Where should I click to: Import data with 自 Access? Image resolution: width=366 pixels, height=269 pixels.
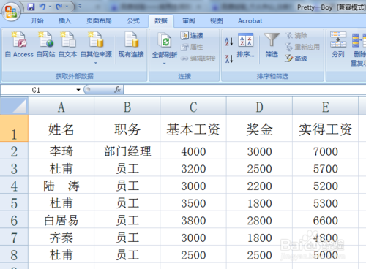click(19, 45)
